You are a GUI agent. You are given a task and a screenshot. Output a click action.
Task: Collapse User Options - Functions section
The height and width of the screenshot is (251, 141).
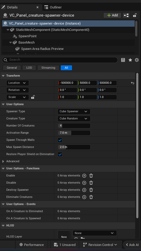pos(3,168)
